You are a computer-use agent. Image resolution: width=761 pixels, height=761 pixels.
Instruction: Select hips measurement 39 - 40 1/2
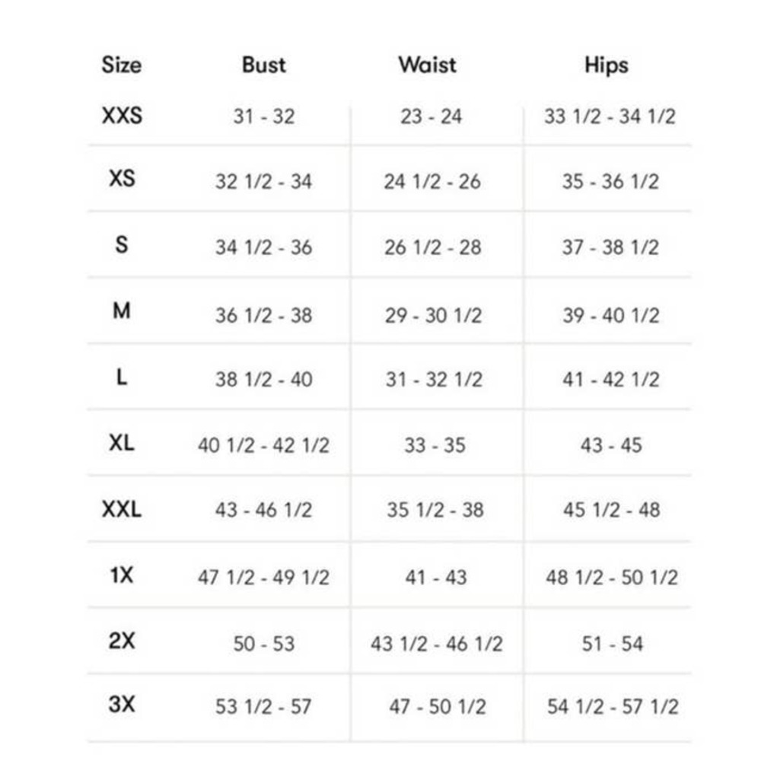point(610,315)
